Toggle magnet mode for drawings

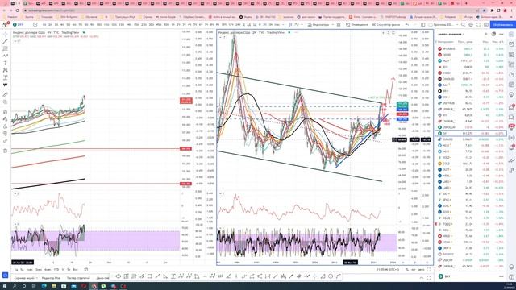pos(6,112)
